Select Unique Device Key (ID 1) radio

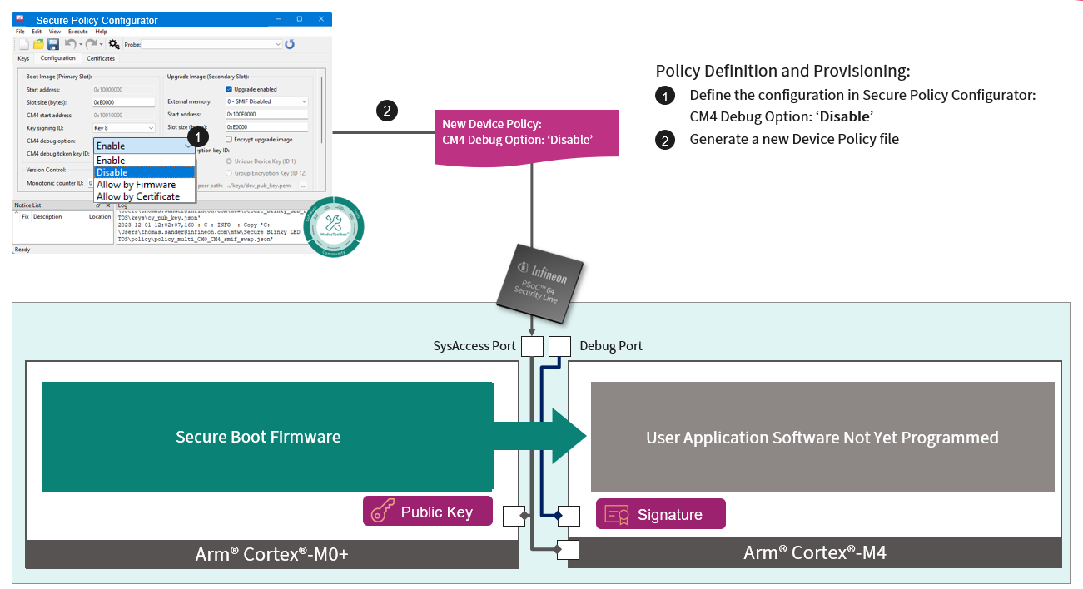(229, 161)
